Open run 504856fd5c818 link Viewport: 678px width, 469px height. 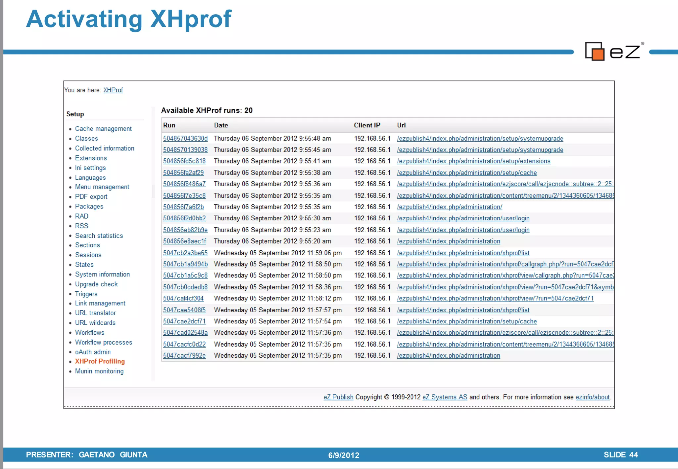click(x=184, y=161)
